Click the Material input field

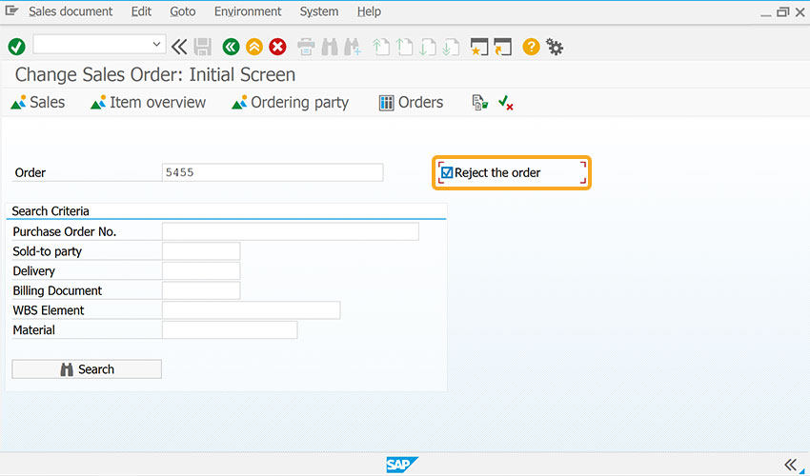pos(230,329)
